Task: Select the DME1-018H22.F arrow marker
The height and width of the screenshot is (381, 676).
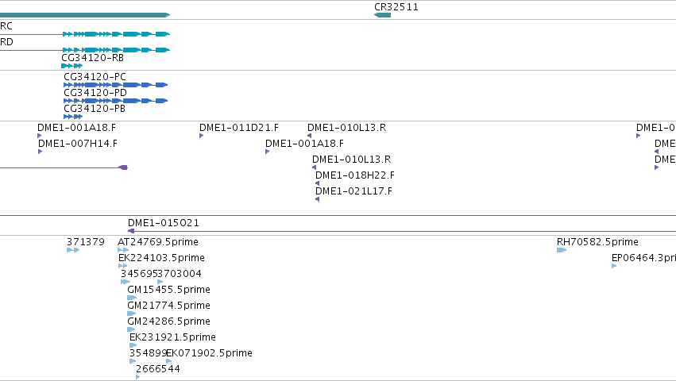Action: [317, 183]
